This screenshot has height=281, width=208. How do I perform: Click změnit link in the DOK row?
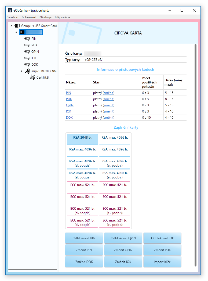click(108, 118)
